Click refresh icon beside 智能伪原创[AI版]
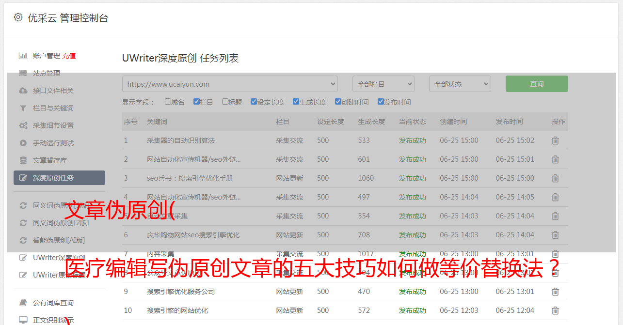The height and width of the screenshot is (325, 623). tap(23, 240)
